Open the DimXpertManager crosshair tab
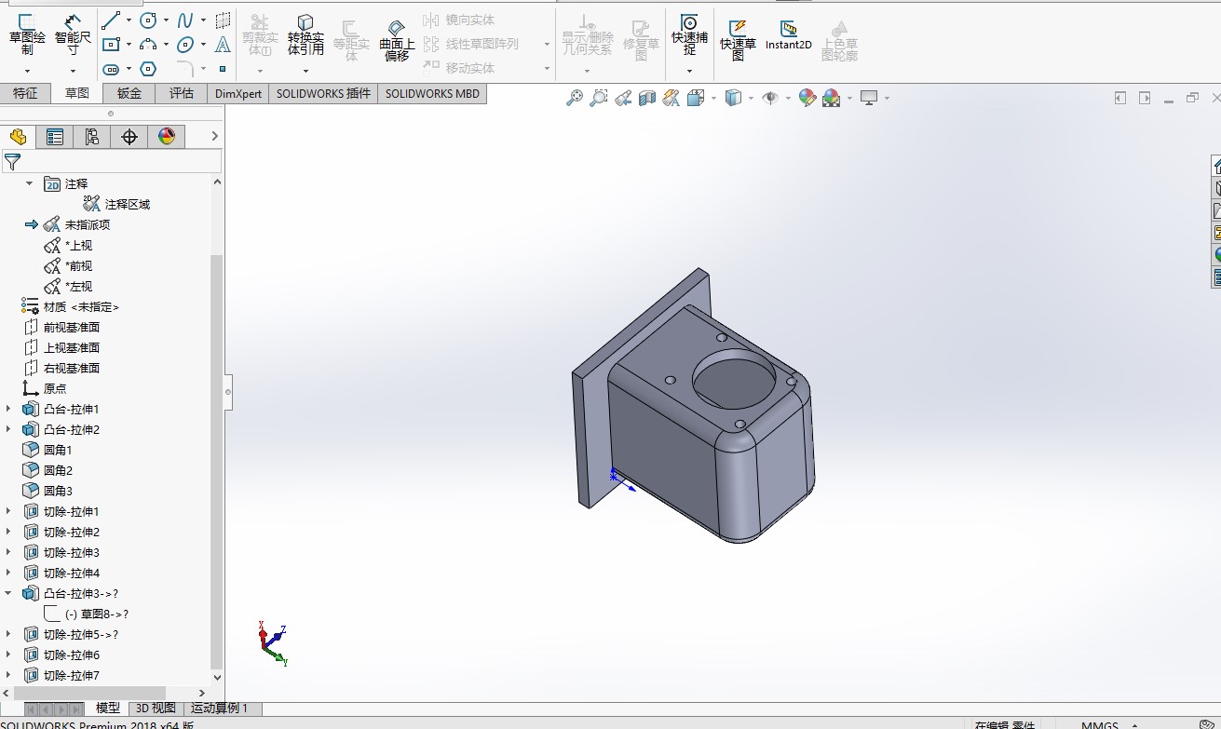The image size is (1221, 729). pos(129,137)
